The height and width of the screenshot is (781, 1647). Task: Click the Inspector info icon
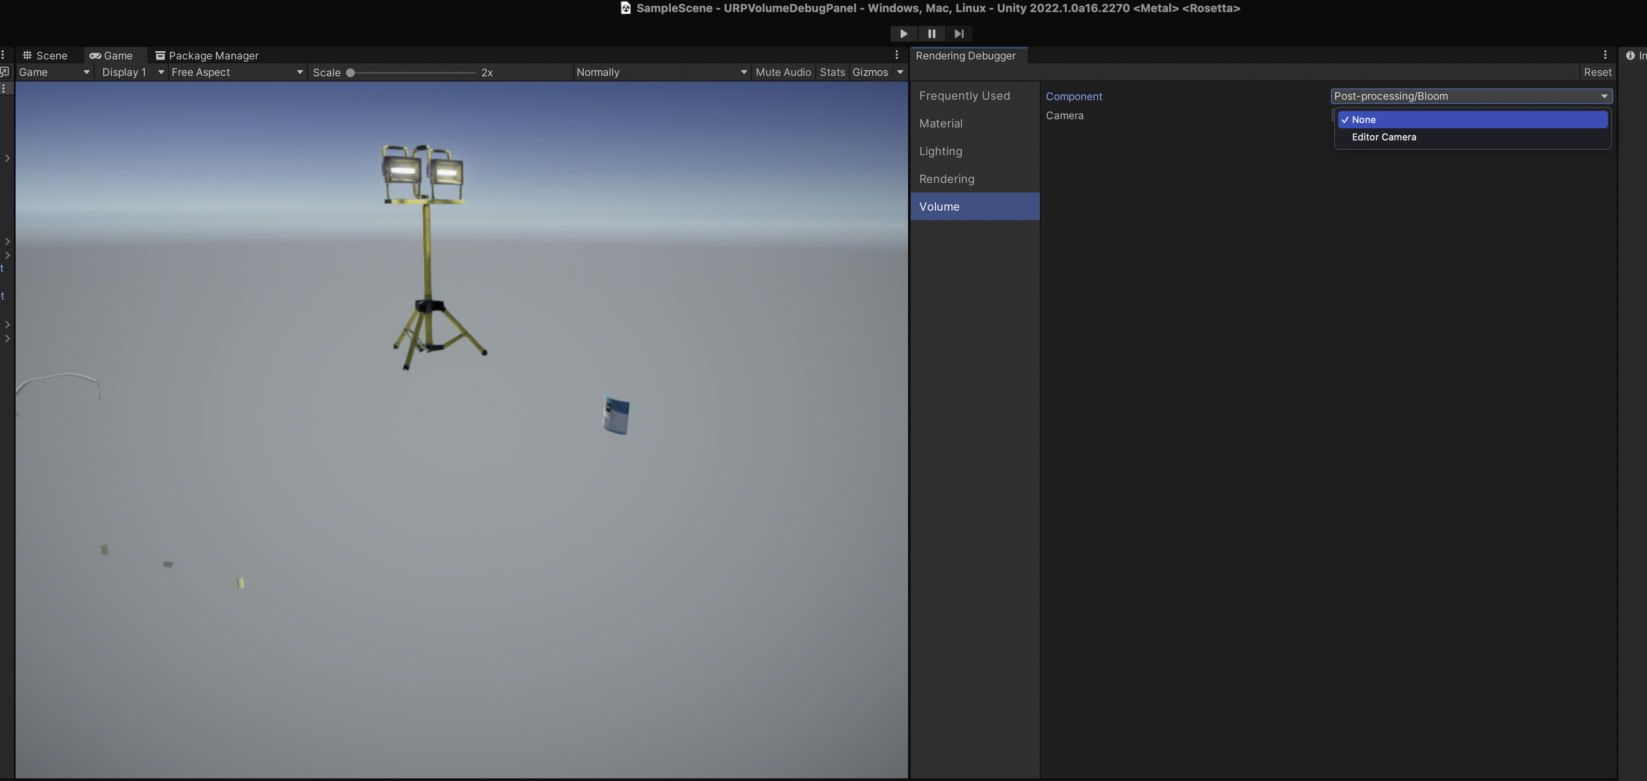click(1630, 55)
